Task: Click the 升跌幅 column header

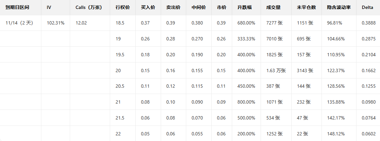Action: click(x=244, y=7)
